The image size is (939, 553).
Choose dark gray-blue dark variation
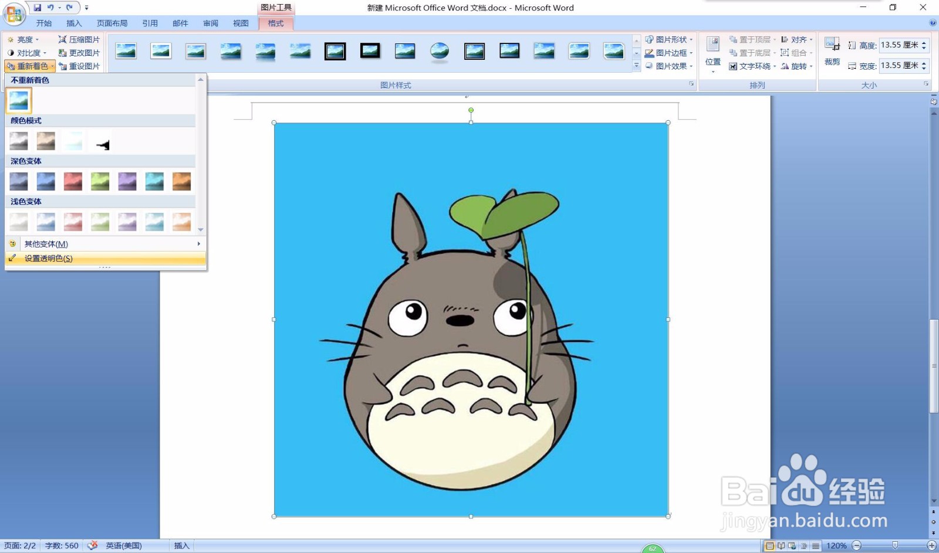(19, 182)
